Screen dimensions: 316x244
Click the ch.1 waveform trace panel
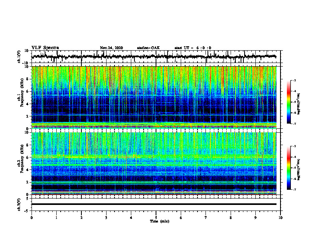156,57
